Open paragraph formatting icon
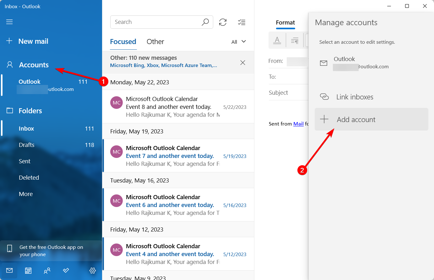 [295, 40]
